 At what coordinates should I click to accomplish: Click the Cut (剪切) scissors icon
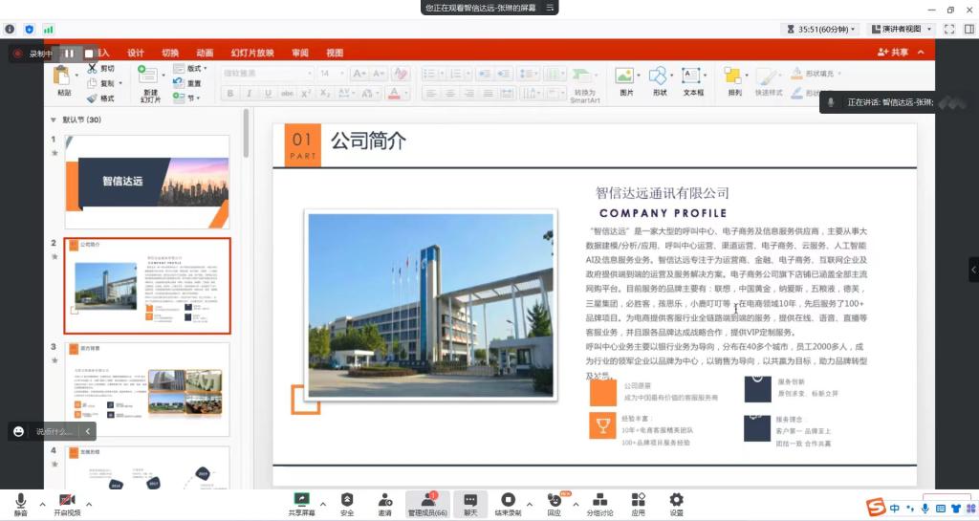pos(93,69)
